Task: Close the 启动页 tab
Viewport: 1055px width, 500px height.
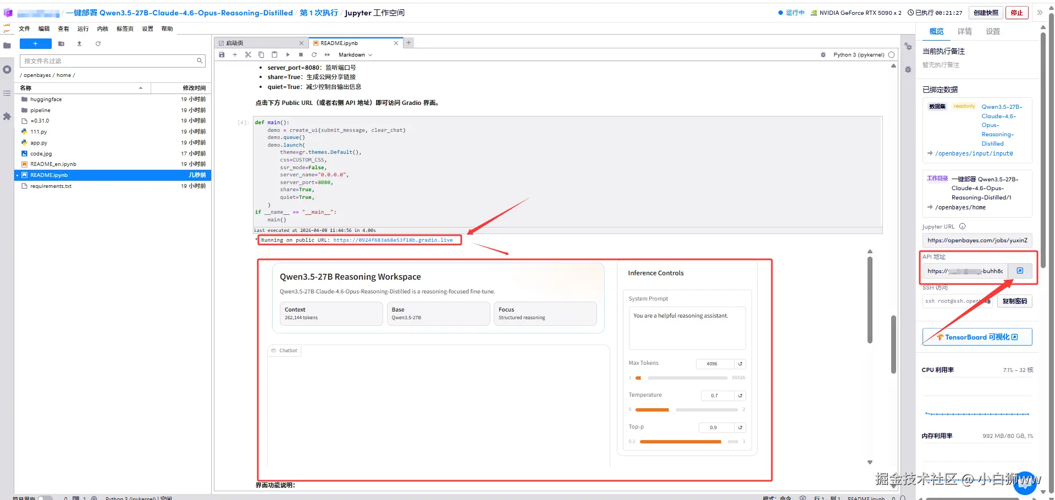Action: pyautogui.click(x=301, y=43)
